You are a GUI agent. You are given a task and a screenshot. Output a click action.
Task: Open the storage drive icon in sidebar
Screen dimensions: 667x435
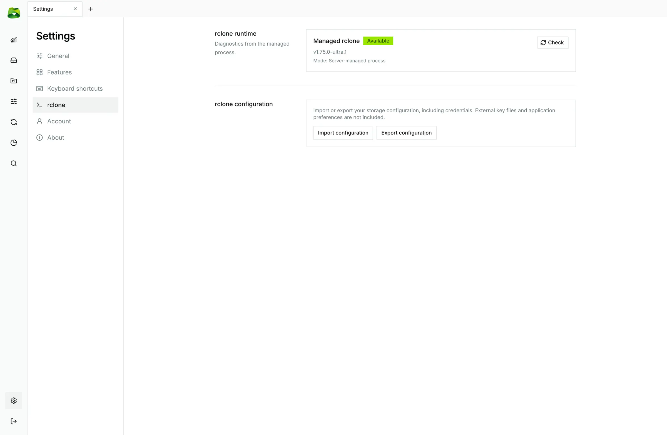coord(14,60)
